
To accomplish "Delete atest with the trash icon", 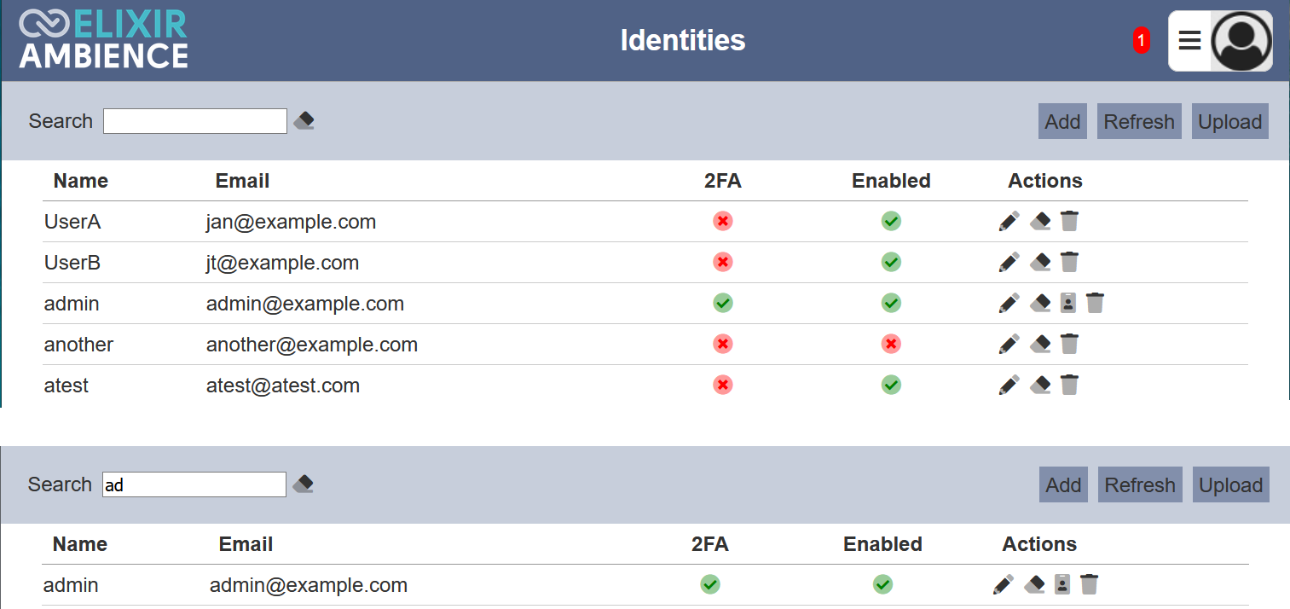I will 1069,385.
